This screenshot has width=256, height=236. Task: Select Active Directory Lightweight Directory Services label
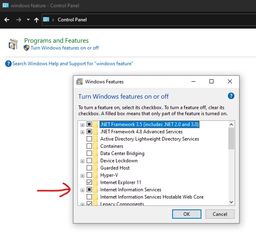150,139
